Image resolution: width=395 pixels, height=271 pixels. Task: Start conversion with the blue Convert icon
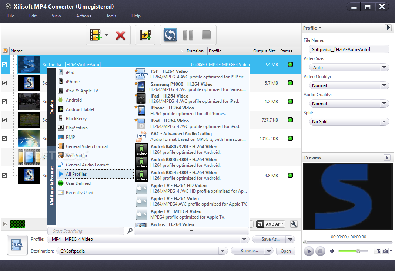point(170,35)
